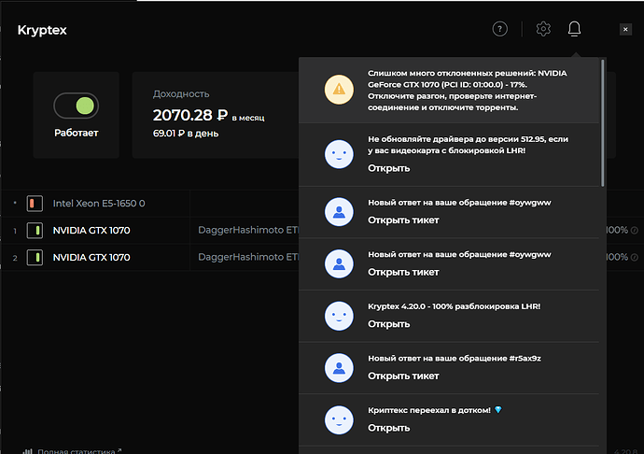The image size is (644, 454).
Task: Open ticket link for request #r5ax9z
Action: [x=403, y=376]
